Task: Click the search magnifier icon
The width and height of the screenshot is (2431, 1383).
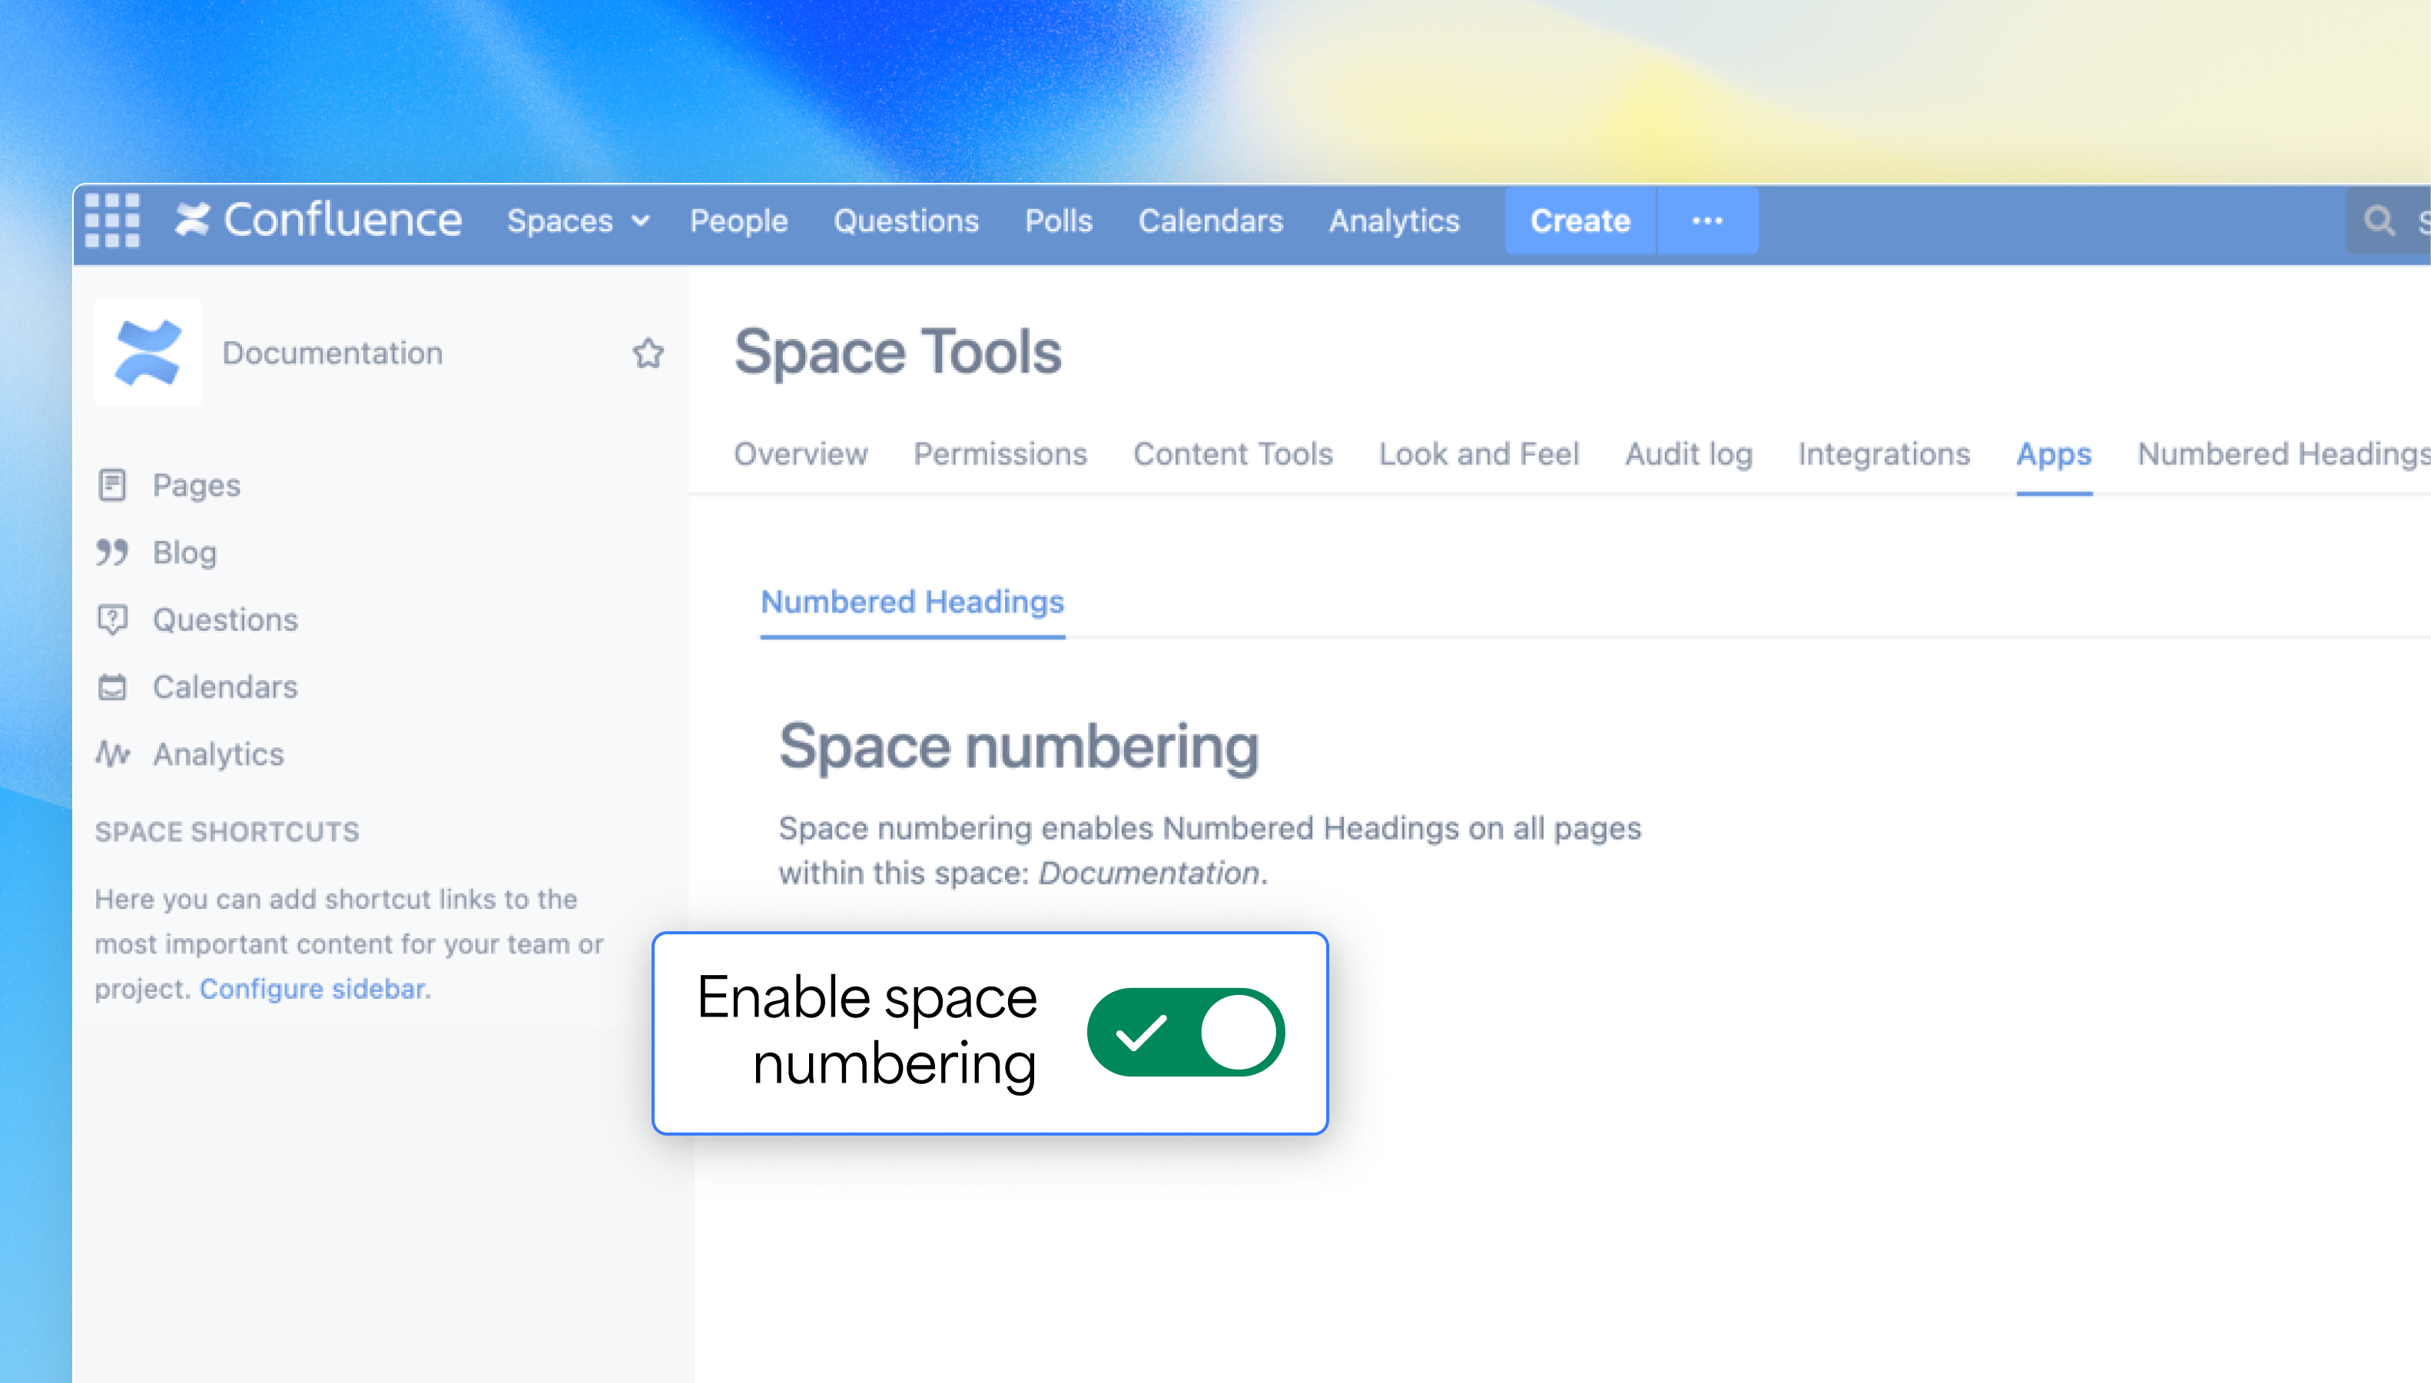Action: (2380, 221)
